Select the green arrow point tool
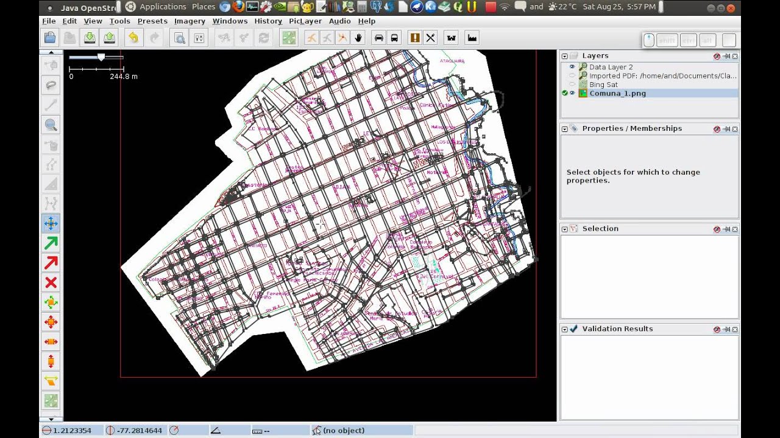Image resolution: width=780 pixels, height=438 pixels. click(51, 243)
